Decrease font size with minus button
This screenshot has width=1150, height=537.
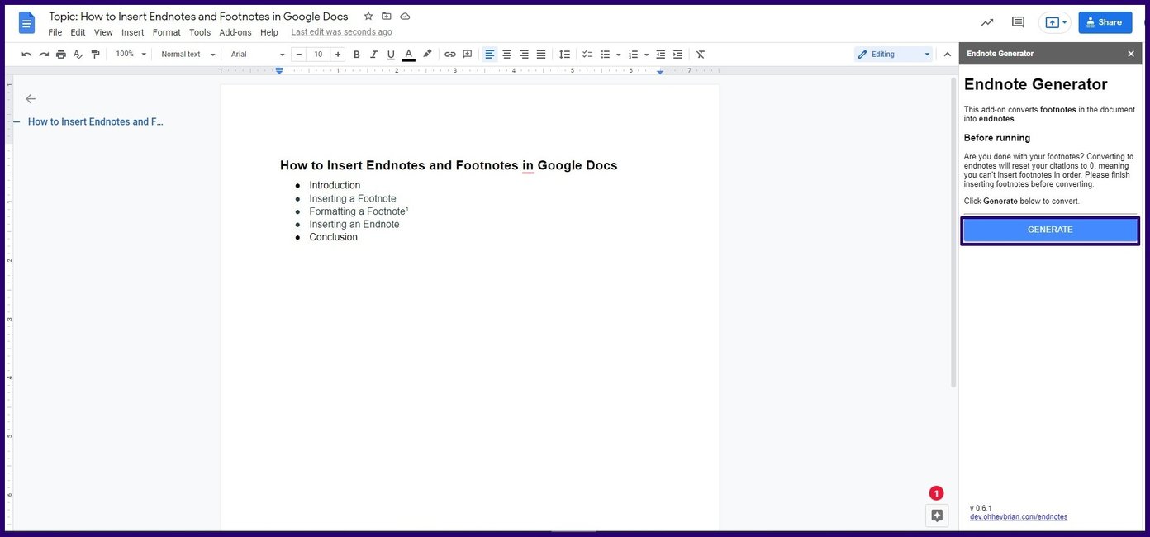(x=299, y=55)
